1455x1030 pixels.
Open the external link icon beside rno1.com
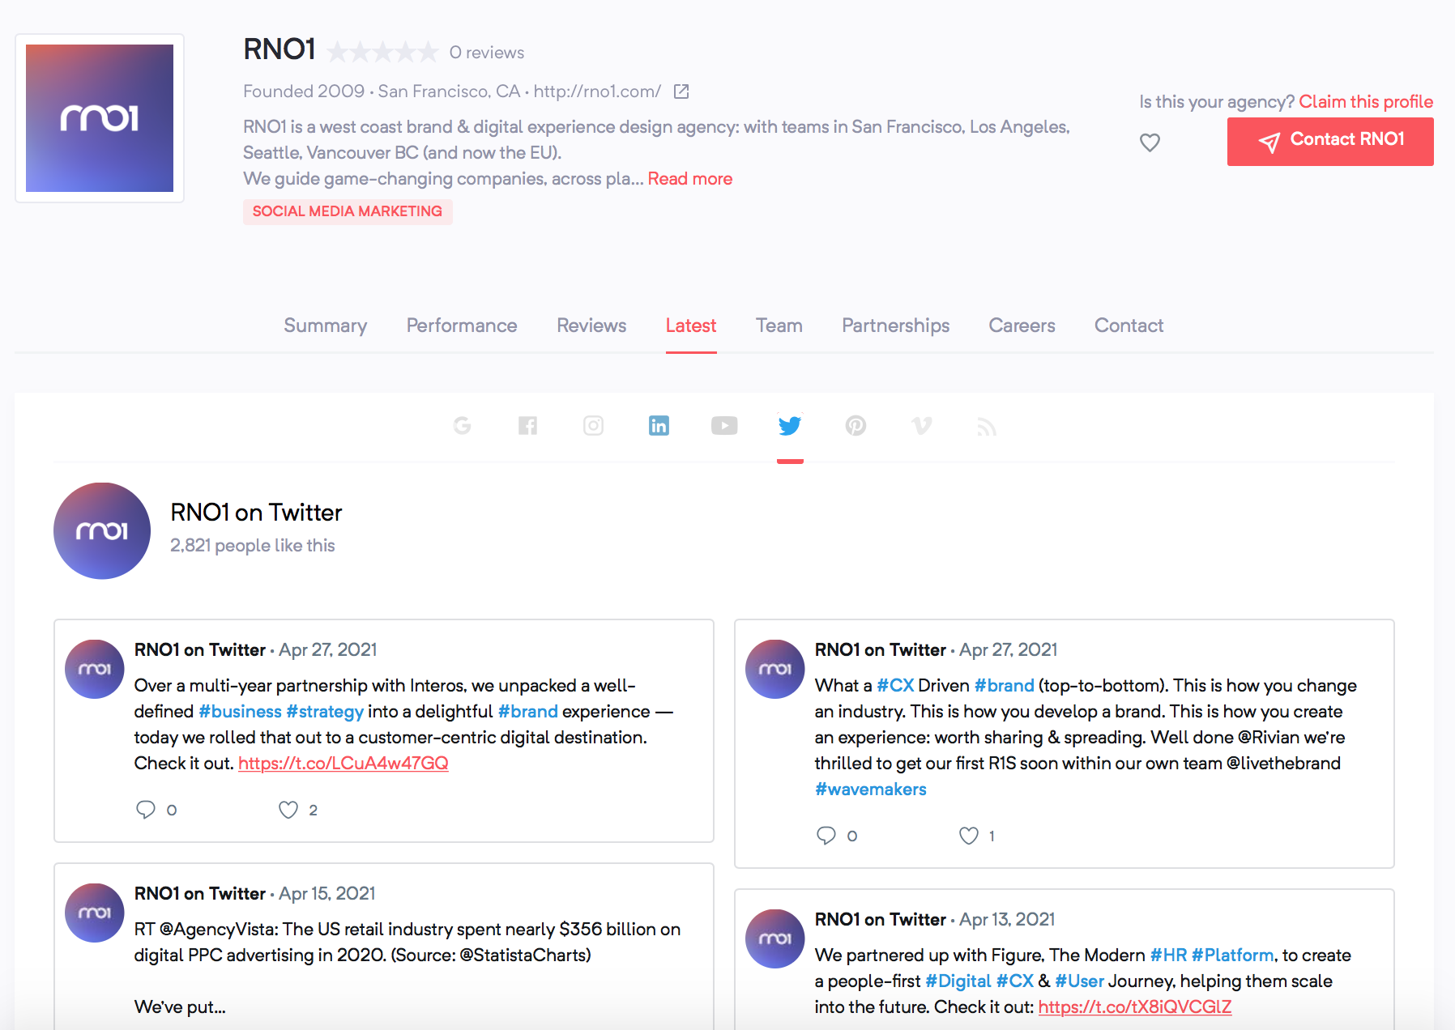click(x=681, y=92)
